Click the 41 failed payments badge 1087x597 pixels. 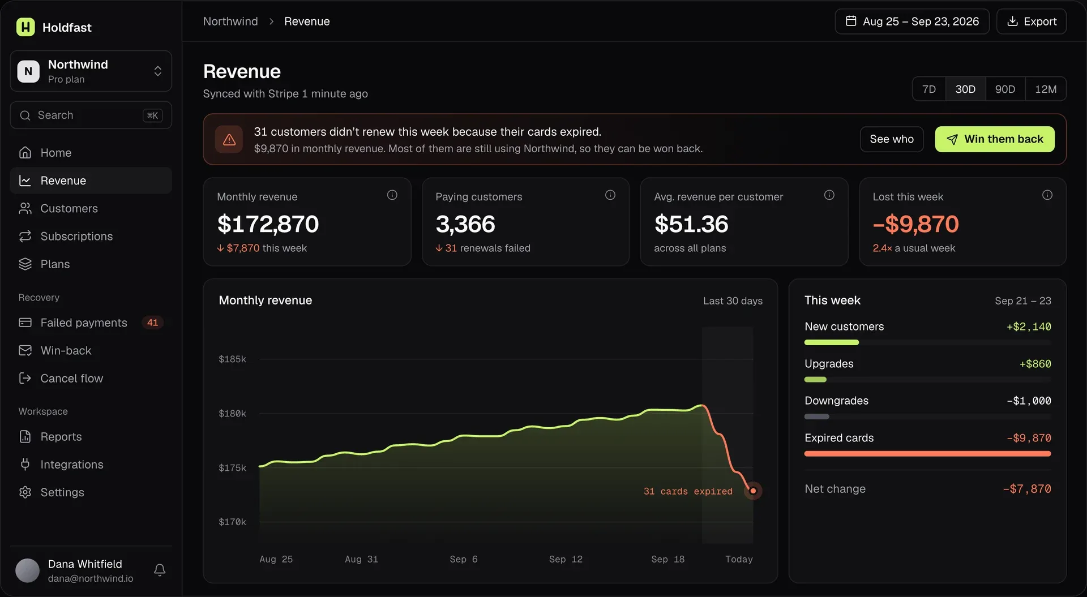[152, 323]
